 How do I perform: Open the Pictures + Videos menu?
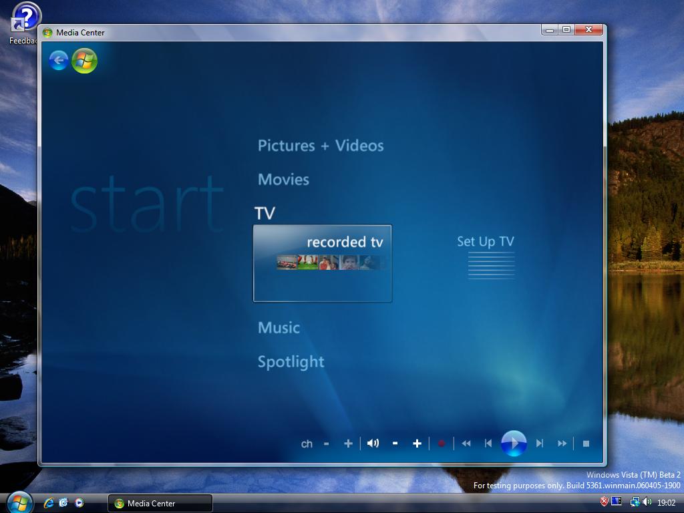[x=321, y=146]
